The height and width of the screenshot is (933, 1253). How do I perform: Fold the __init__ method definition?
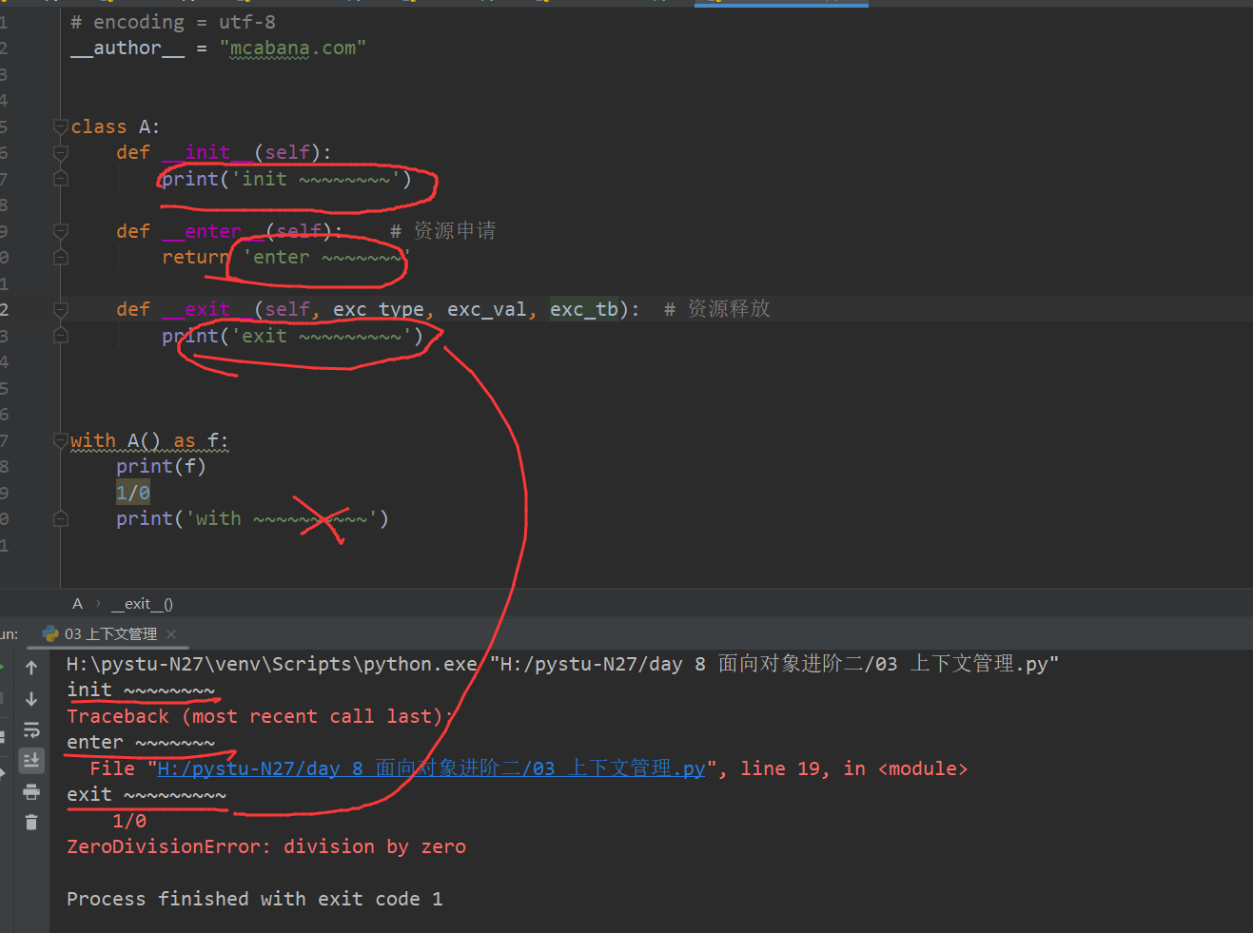click(x=61, y=152)
